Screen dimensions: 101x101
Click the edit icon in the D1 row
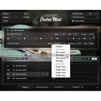tap(38, 74)
